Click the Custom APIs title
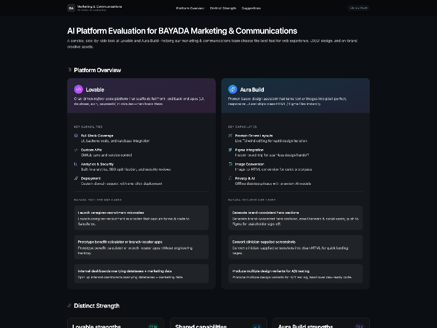The height and width of the screenshot is (328, 437). click(x=91, y=150)
